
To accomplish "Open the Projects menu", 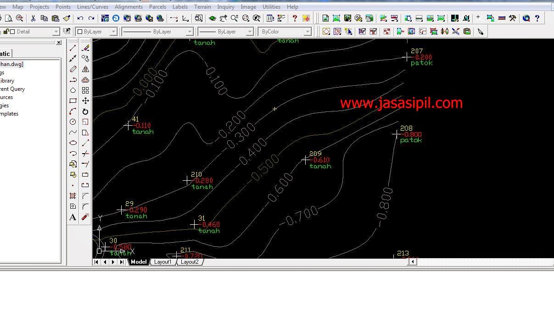I will (x=39, y=7).
